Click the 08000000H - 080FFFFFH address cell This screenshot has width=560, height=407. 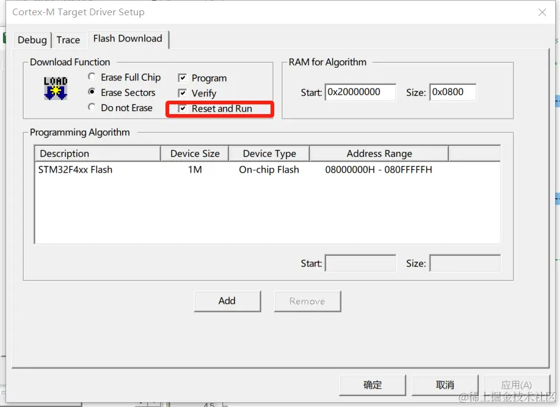[x=379, y=170]
